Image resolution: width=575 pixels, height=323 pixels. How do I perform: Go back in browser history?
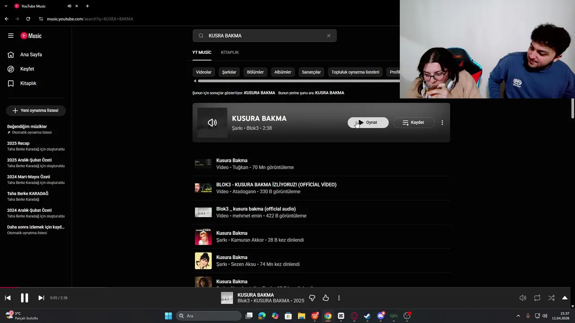click(x=6, y=19)
